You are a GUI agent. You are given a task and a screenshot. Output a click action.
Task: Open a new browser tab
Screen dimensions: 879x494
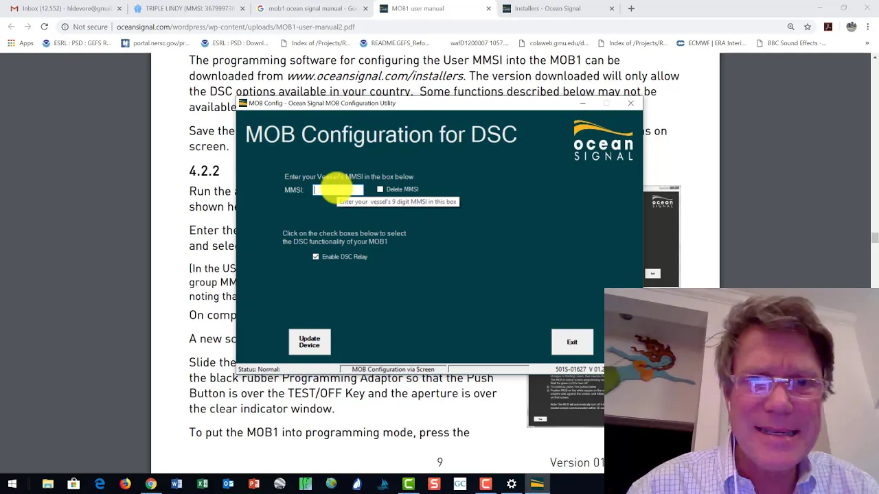click(631, 8)
